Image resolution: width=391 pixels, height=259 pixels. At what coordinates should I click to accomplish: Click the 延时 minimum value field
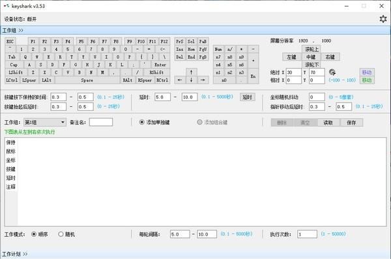(162, 97)
